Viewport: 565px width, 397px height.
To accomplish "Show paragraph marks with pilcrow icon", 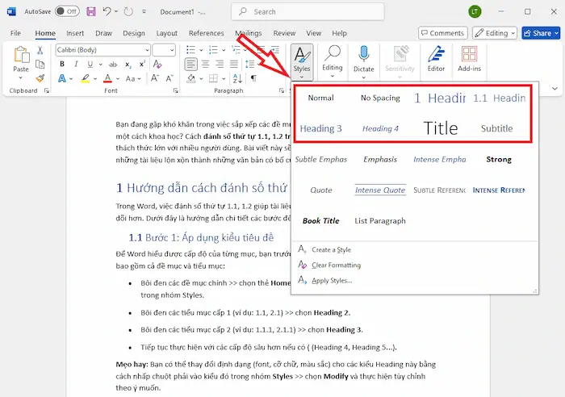I will pyautogui.click(x=253, y=78).
